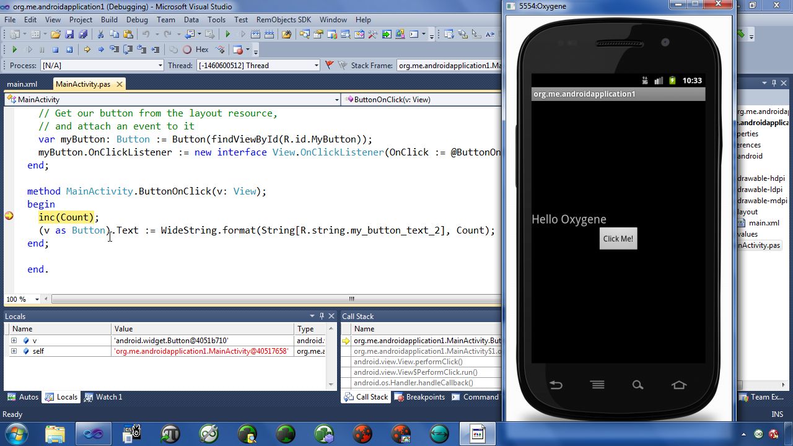Tap the emulator Home button
The height and width of the screenshot is (446, 793).
[x=679, y=385]
